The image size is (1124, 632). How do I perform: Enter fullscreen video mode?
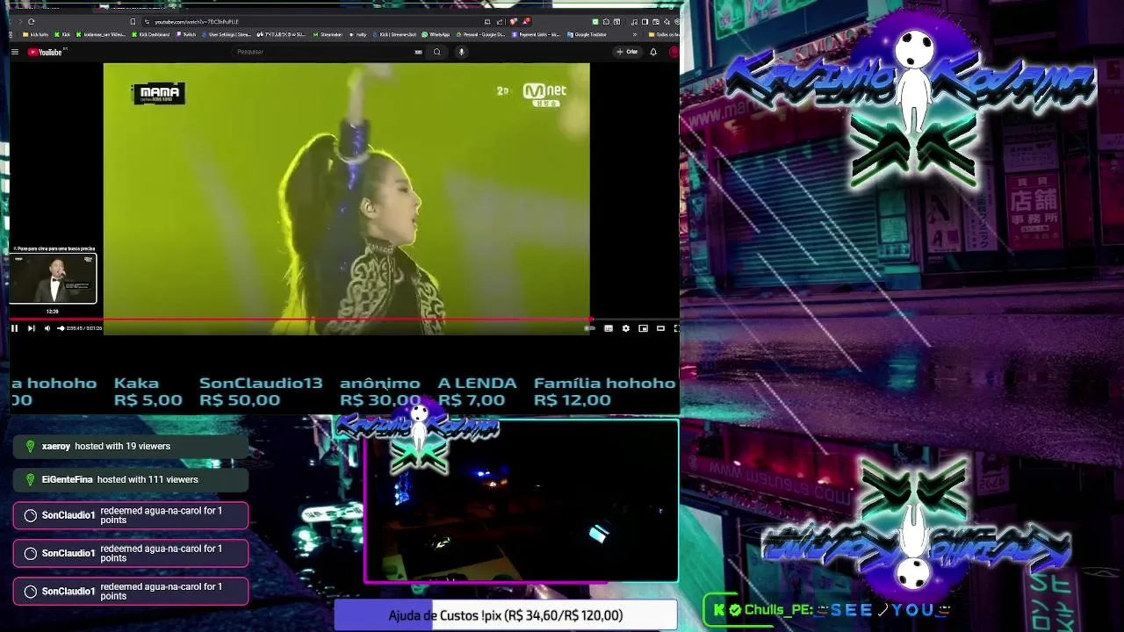pyautogui.click(x=676, y=328)
